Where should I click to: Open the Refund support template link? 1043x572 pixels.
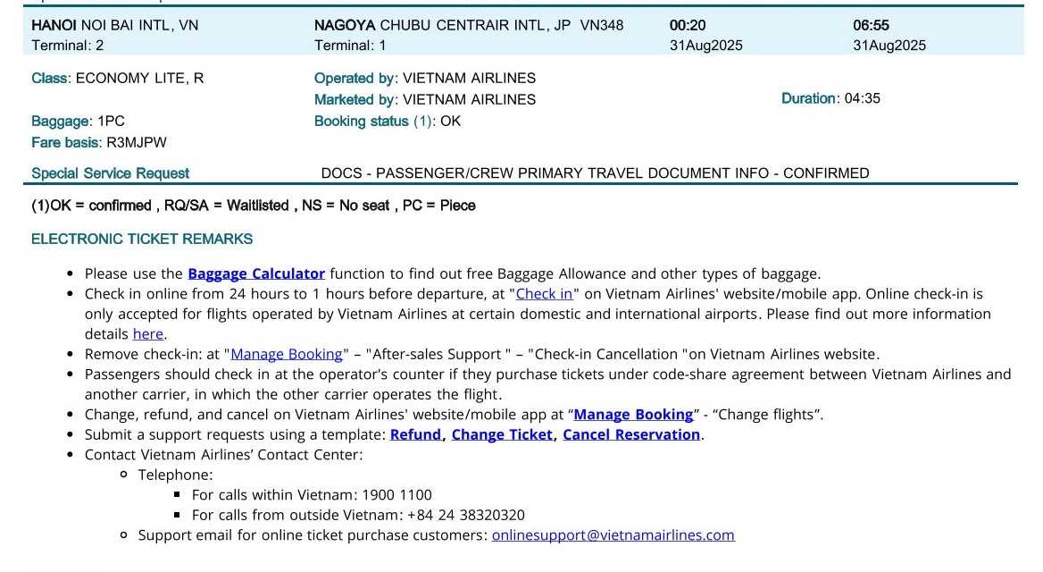click(x=415, y=434)
